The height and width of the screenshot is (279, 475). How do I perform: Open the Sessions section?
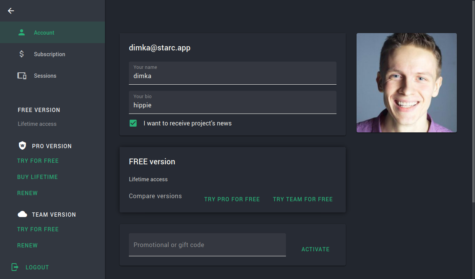pos(52,76)
